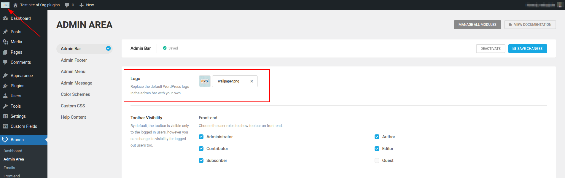The width and height of the screenshot is (565, 178).
Task: Click the Dashboard gauge icon in the sidebar
Action: click(5, 18)
